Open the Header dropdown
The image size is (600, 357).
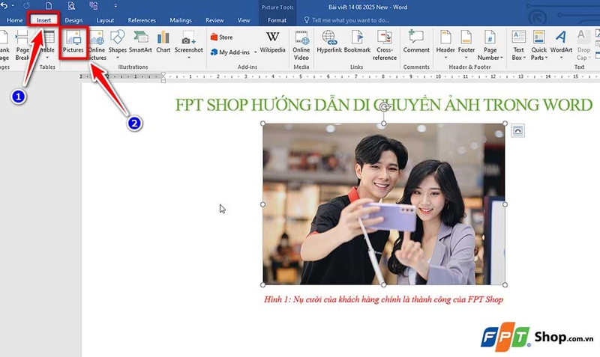point(445,45)
